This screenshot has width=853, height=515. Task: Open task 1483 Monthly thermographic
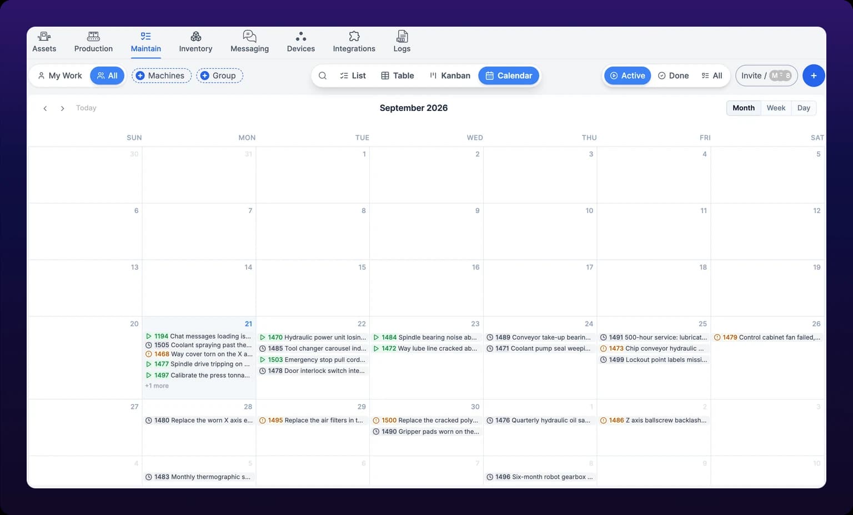(x=199, y=477)
